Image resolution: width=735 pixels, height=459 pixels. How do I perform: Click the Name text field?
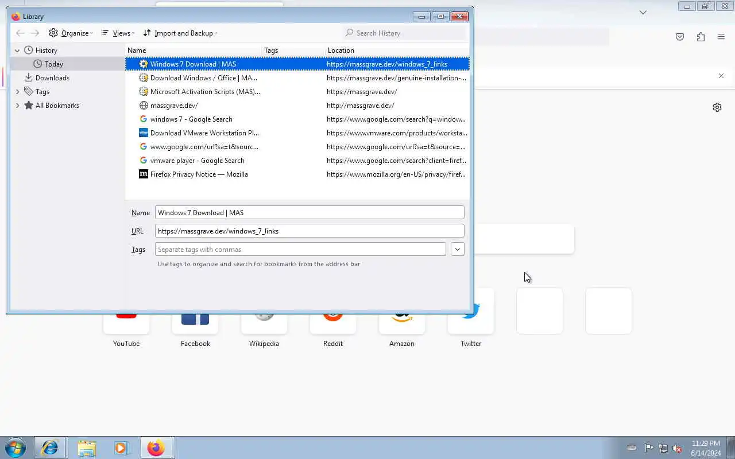tap(310, 213)
